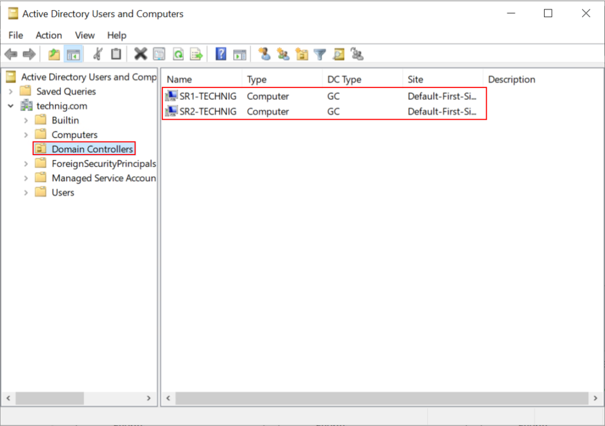The height and width of the screenshot is (426, 605).
Task: Select the Domain Controllers folder
Action: (x=92, y=149)
